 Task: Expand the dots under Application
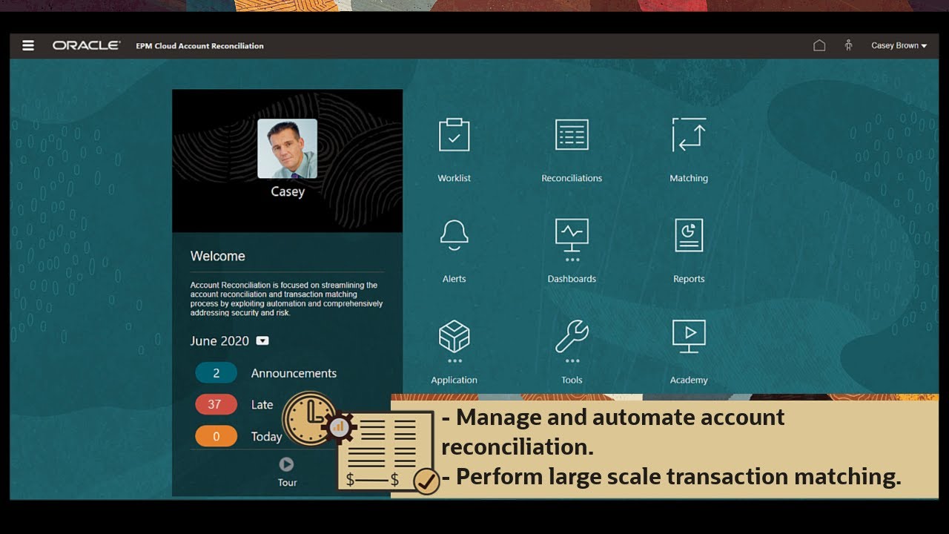click(x=454, y=361)
